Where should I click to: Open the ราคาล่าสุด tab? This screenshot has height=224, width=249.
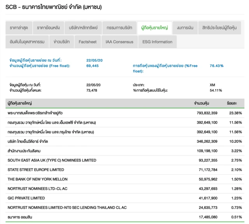(x=18, y=28)
